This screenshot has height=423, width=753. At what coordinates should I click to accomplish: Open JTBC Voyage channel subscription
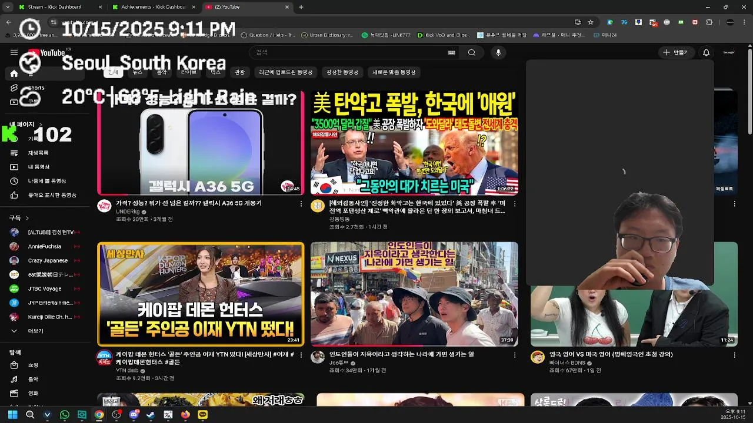[44, 288]
